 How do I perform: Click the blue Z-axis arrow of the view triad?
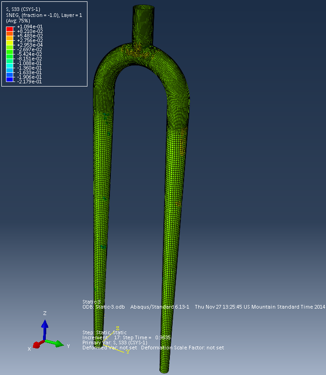(x=45, y=329)
